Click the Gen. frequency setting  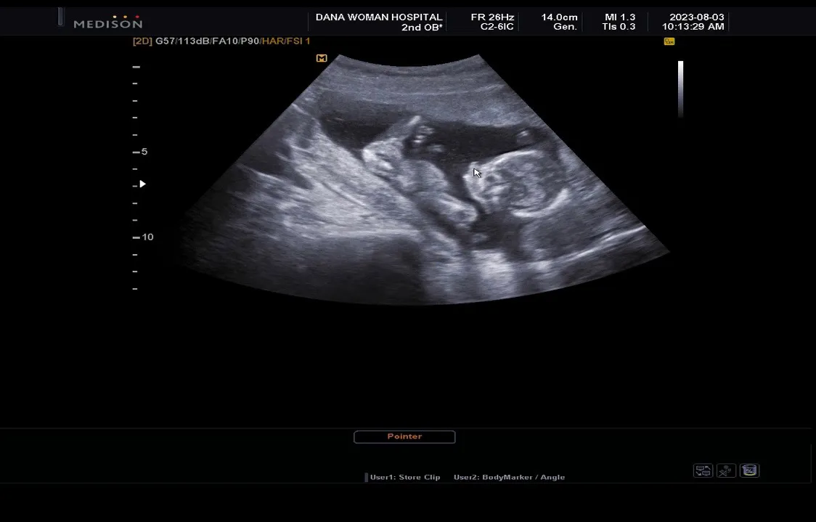click(x=565, y=27)
